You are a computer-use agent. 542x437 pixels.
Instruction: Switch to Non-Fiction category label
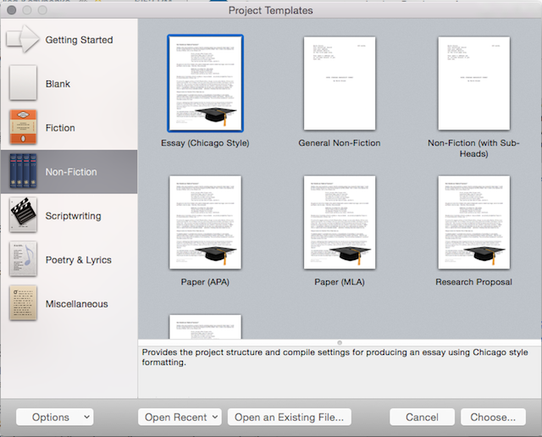[71, 172]
